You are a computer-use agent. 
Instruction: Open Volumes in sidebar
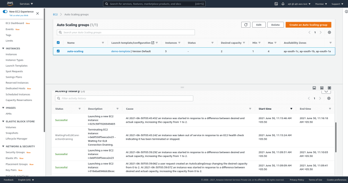click(x=11, y=127)
